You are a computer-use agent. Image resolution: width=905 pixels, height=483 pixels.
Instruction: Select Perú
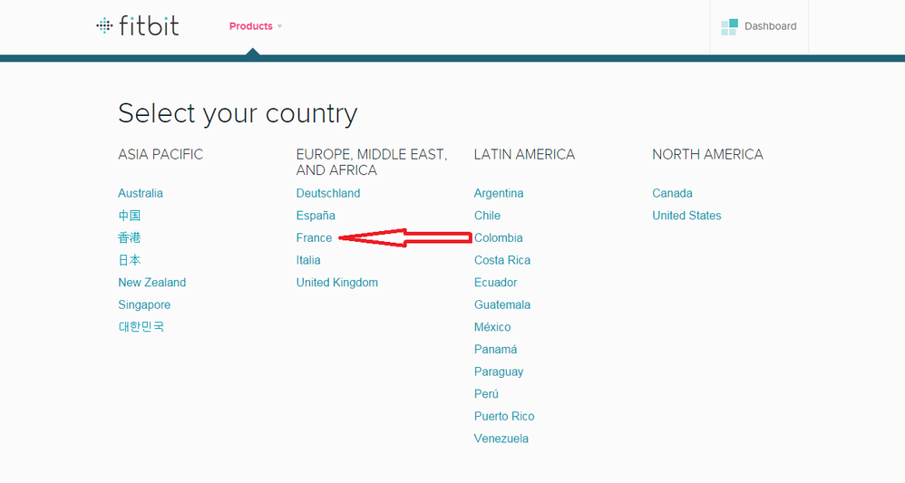[486, 394]
